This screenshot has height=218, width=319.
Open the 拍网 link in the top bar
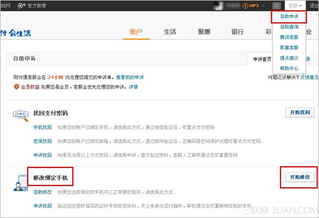pos(5,5)
